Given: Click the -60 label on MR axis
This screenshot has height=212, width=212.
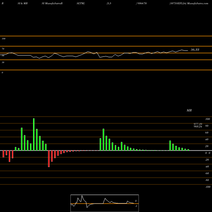Looking at the screenshot, I should point(207,173).
